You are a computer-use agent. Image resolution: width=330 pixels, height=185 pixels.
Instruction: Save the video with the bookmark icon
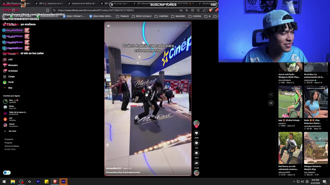[x=196, y=153]
